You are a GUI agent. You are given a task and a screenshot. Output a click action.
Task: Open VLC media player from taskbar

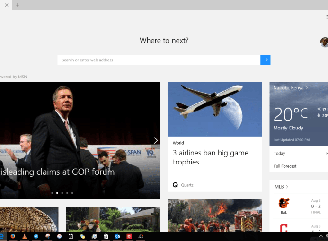click(25, 236)
